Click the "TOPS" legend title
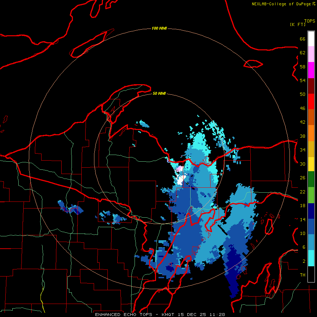This screenshot has height=317, width=317. coord(310,21)
